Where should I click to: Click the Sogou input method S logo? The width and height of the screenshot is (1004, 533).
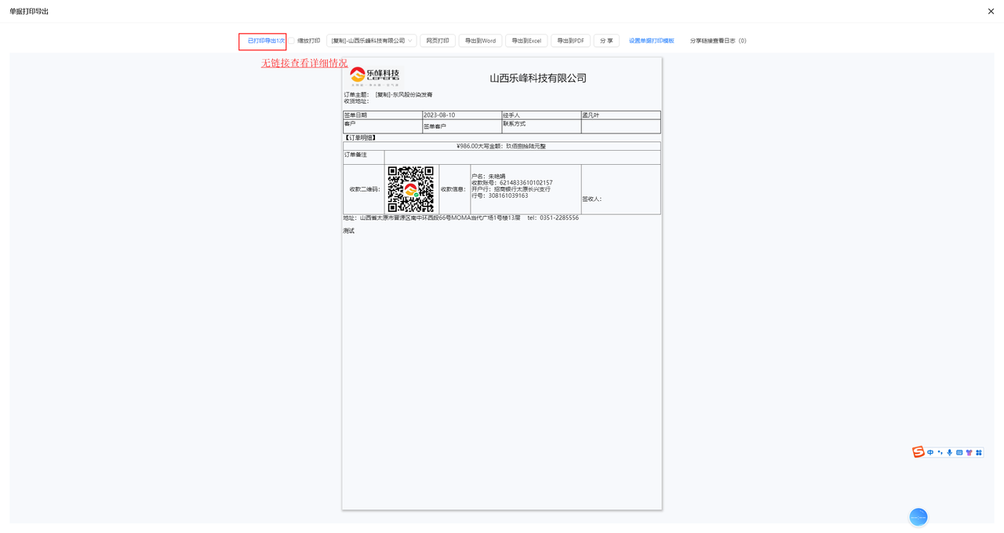tap(919, 452)
